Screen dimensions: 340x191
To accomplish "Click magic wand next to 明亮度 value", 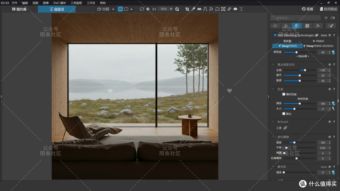I will click(x=333, y=52).
